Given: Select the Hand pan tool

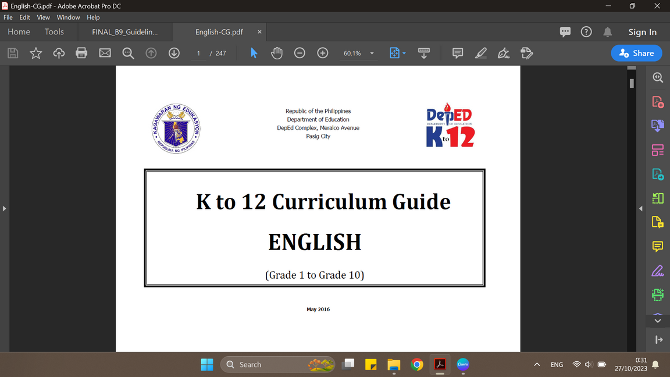Looking at the screenshot, I should point(277,53).
